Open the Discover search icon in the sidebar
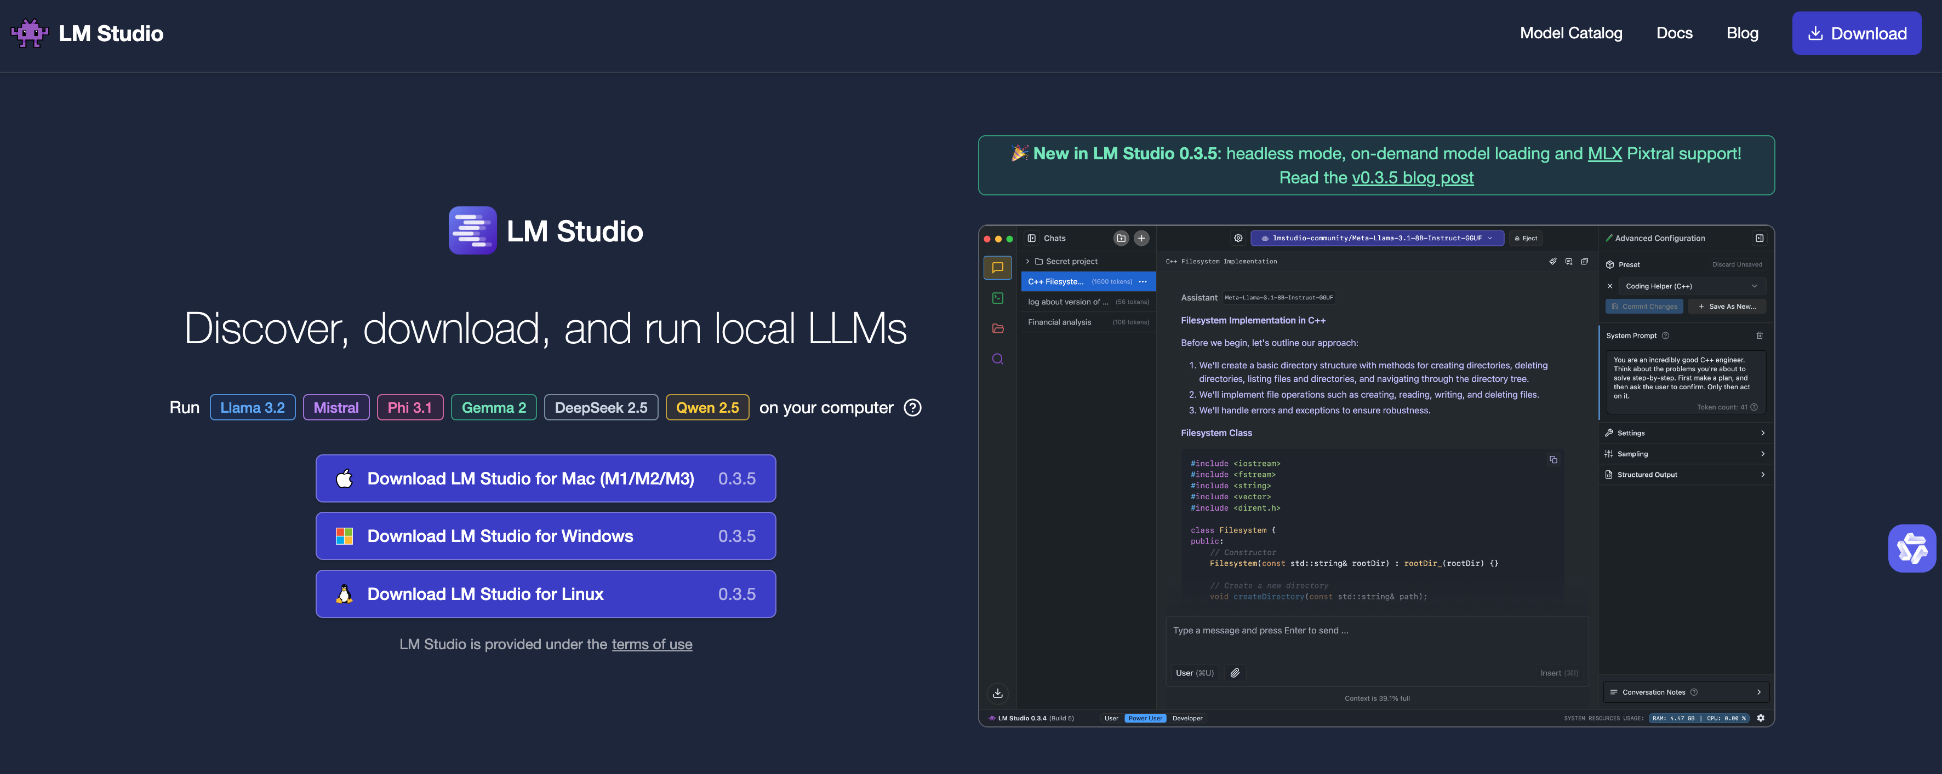This screenshot has width=1942, height=774. pyautogui.click(x=997, y=359)
